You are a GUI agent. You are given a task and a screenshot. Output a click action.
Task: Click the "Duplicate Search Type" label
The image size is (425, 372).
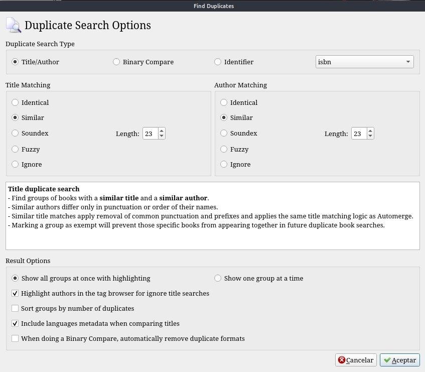[40, 44]
